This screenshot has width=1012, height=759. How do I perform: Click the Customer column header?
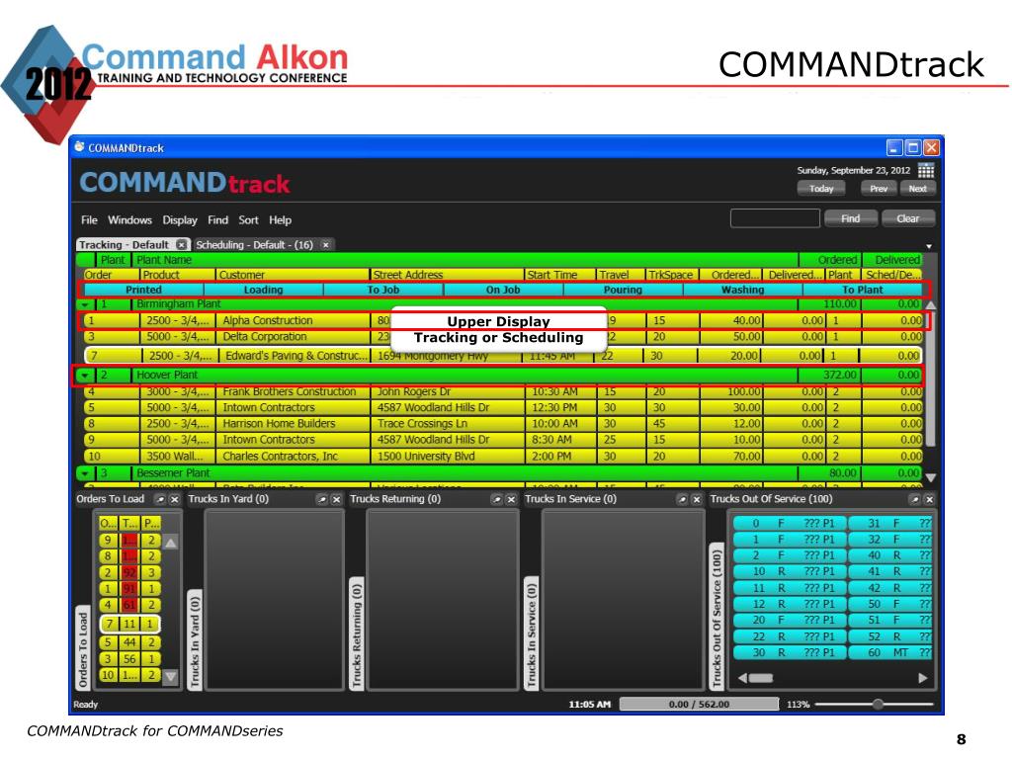293,275
